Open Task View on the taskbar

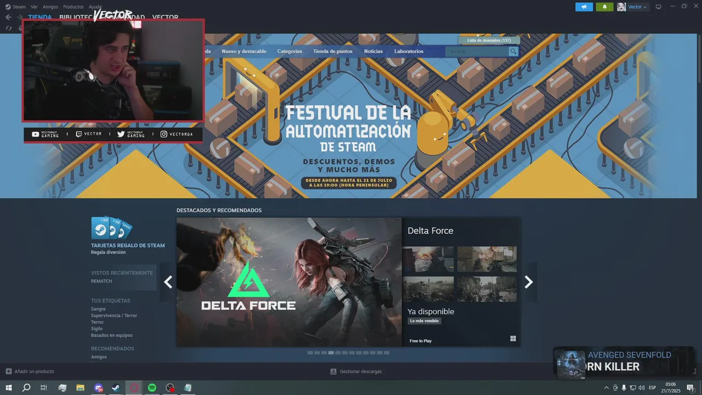point(44,388)
